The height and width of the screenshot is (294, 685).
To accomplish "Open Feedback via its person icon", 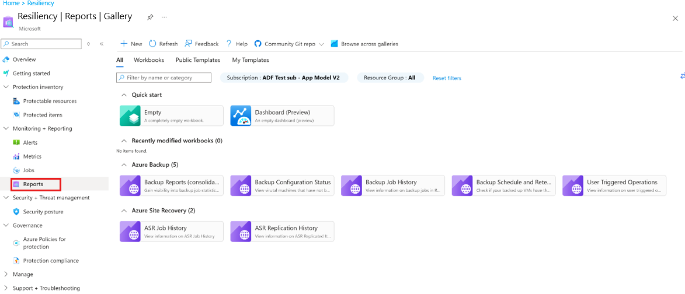I will click(188, 44).
